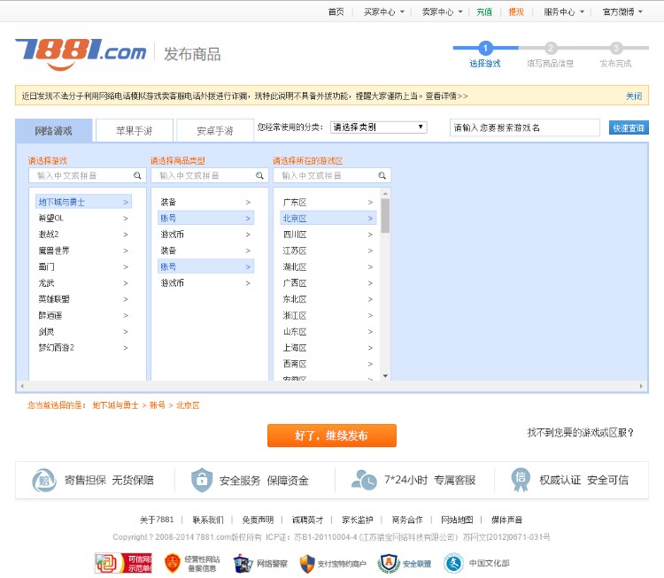Click the magnifier icon in the product type filter

259,175
